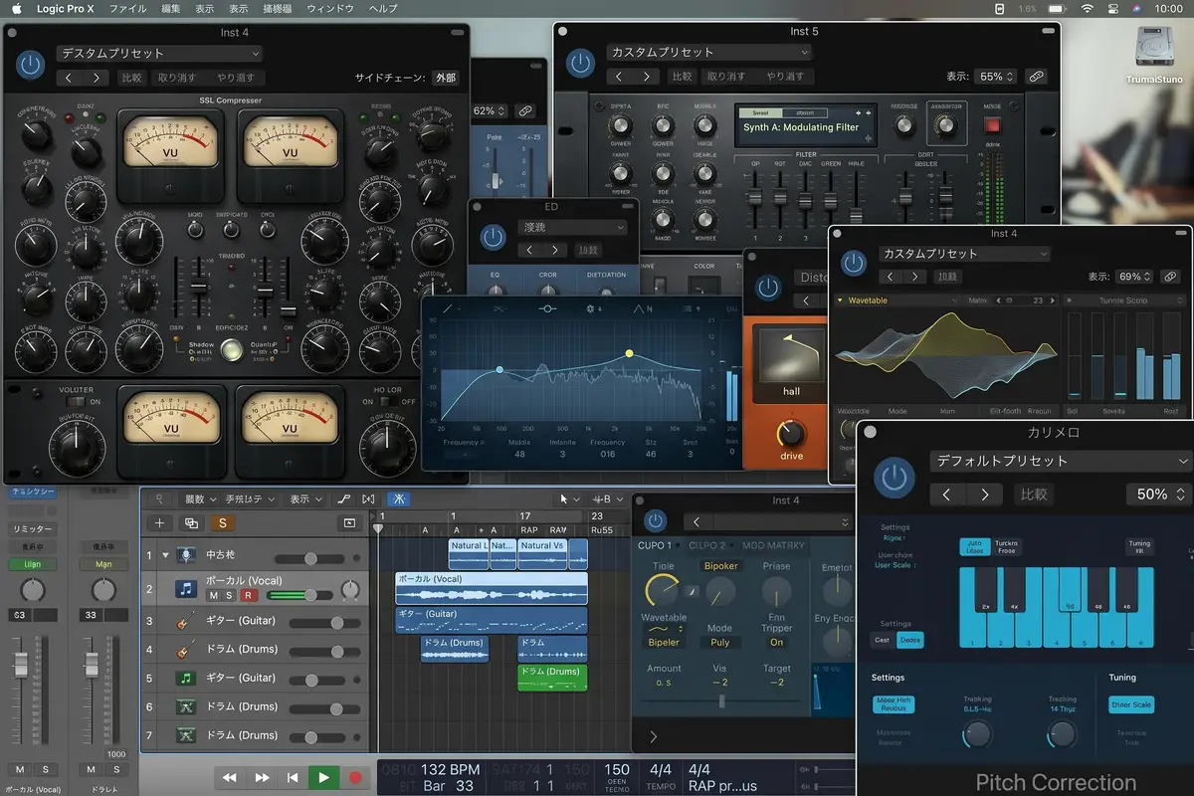Click the drum icon on track 6

(185, 707)
